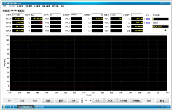This screenshot has height=110, width=172.
Task: Click the Windows Start button
Action: (3, 107)
